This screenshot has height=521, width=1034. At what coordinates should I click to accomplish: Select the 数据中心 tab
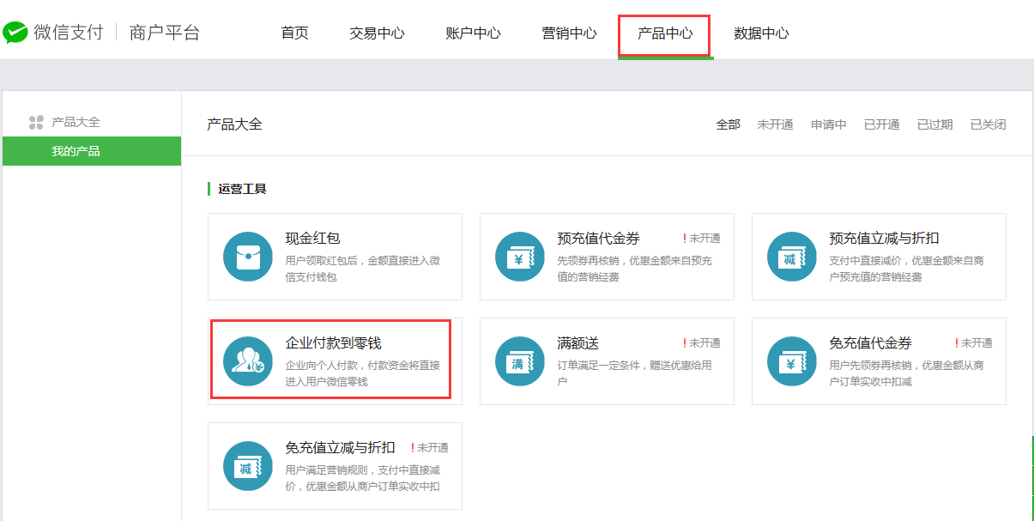[761, 33]
